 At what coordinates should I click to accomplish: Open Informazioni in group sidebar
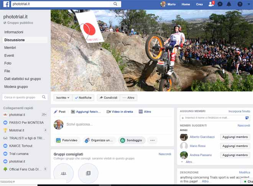pos(14,32)
